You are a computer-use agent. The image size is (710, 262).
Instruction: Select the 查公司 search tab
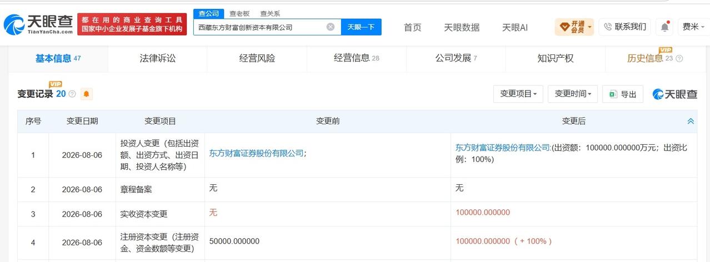tap(209, 13)
